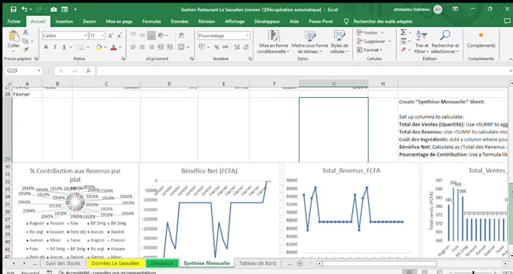The height and width of the screenshot is (274, 513).
Task: Add a new sheet with plus icon
Action: click(300, 263)
